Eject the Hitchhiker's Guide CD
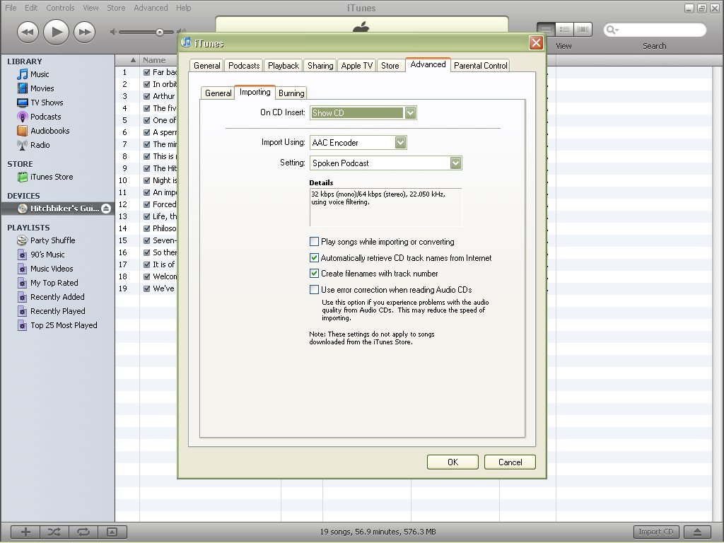The width and height of the screenshot is (724, 543). [x=106, y=209]
